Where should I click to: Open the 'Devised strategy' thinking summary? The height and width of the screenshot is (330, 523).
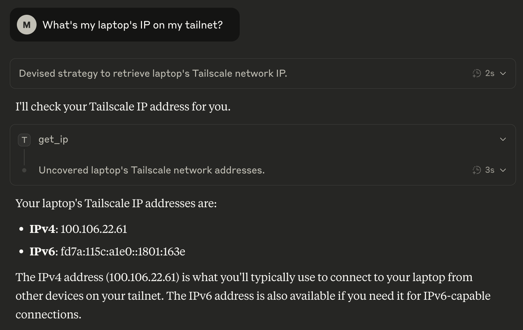[x=153, y=73]
